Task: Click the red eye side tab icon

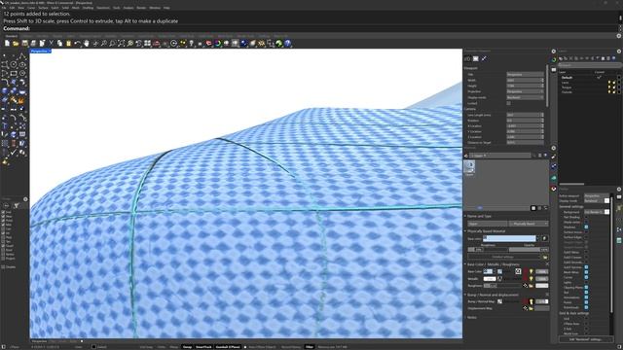Action: pos(554,189)
